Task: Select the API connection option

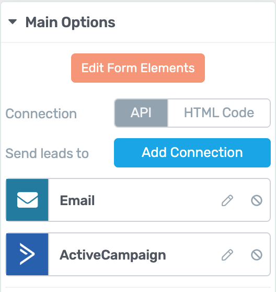Action: [141, 113]
